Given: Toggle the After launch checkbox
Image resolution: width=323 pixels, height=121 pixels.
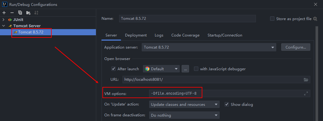Looking at the screenshot, I should coord(114,69).
